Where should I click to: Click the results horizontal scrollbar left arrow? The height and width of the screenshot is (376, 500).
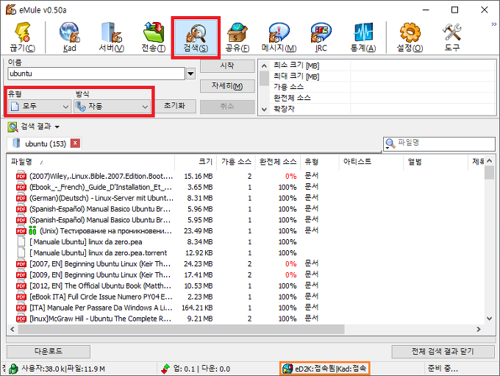pyautogui.click(x=12, y=329)
